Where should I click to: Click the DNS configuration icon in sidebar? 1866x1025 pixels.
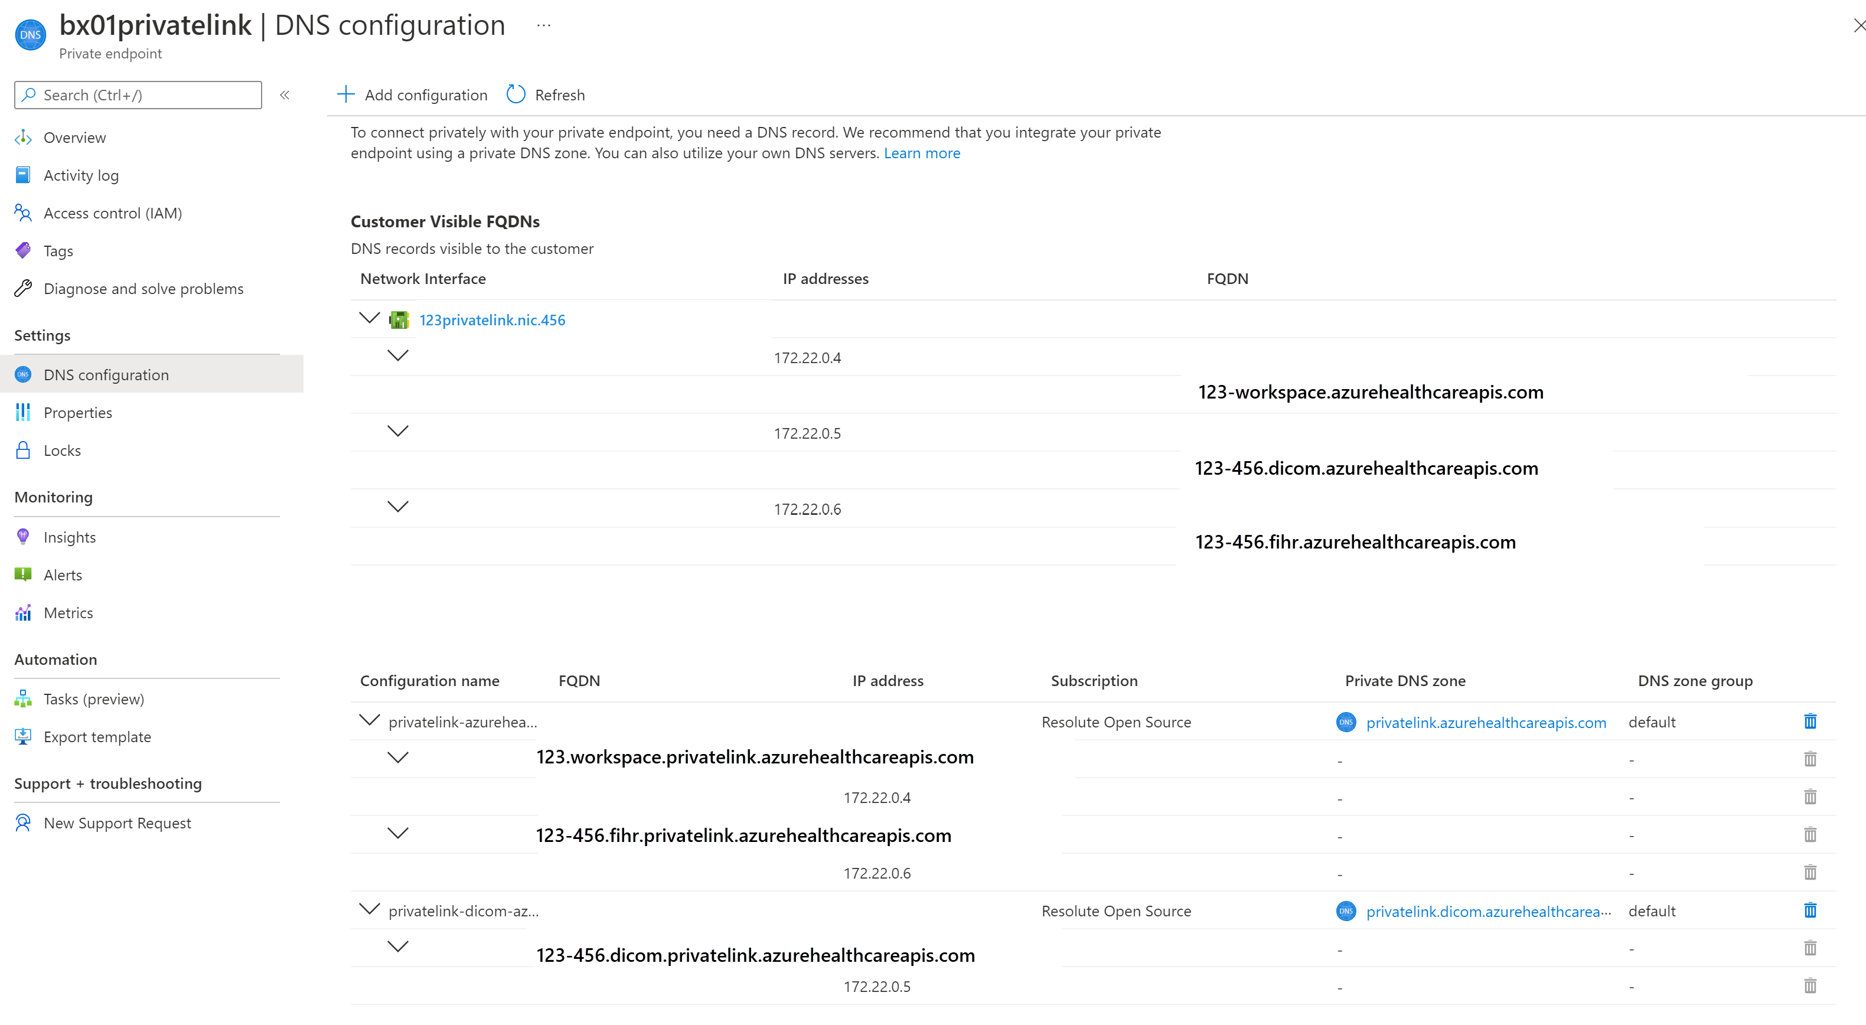(x=22, y=375)
